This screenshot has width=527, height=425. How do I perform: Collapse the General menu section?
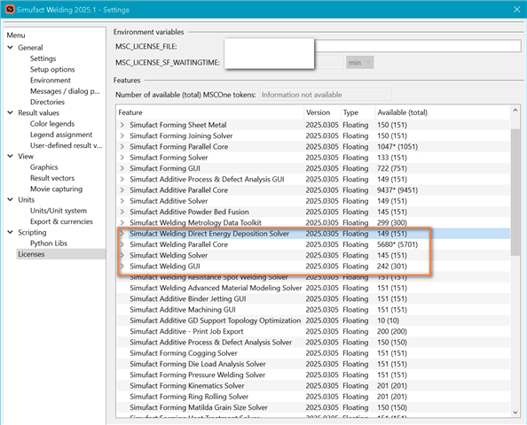click(11, 47)
